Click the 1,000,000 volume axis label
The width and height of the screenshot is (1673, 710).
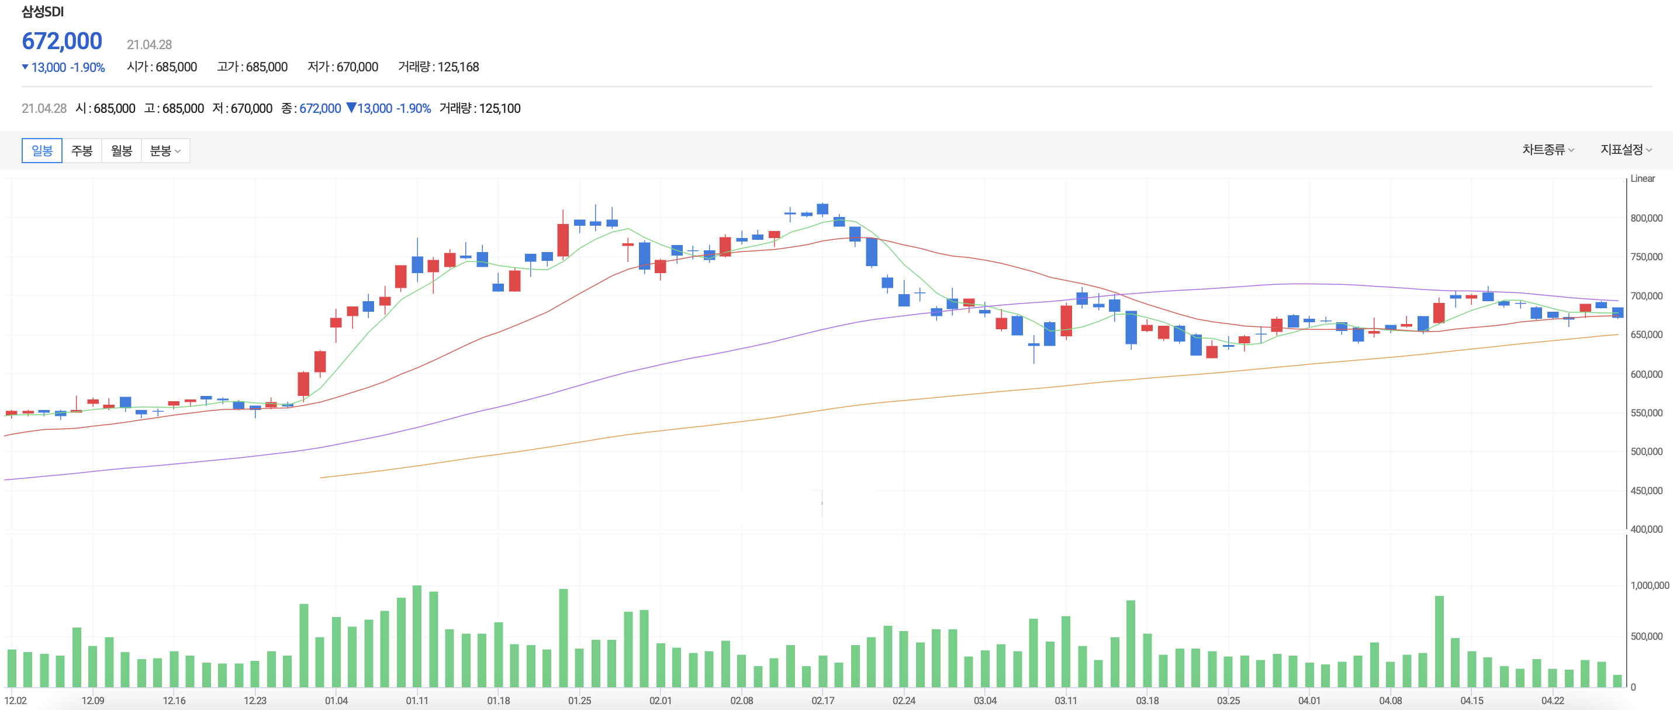click(1649, 585)
